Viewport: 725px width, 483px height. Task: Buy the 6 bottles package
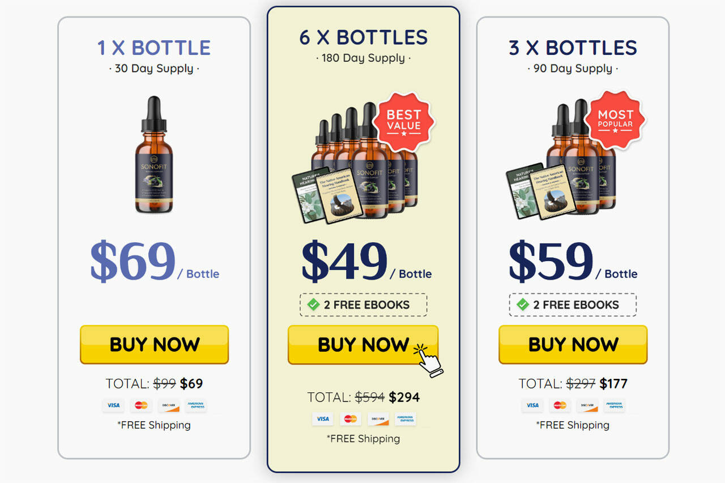[x=363, y=344]
